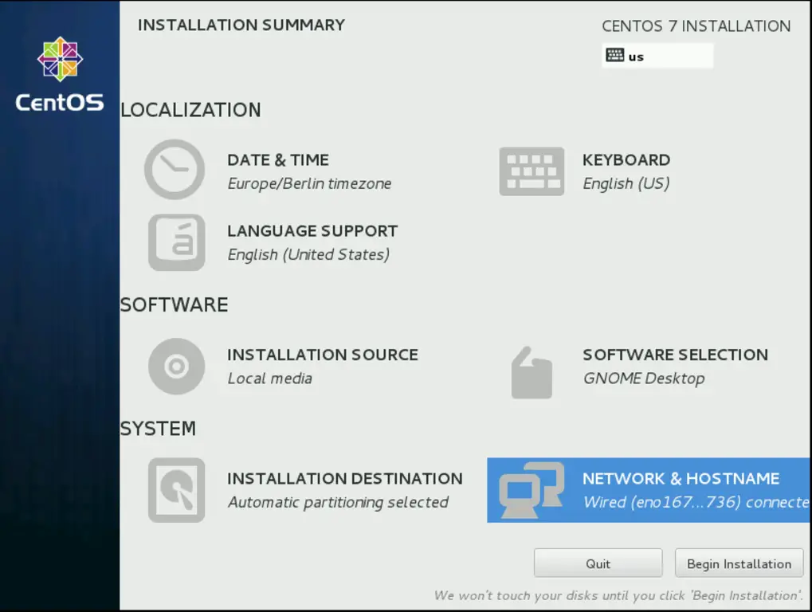
Task: Open Date & Time clock icon
Action: [175, 169]
